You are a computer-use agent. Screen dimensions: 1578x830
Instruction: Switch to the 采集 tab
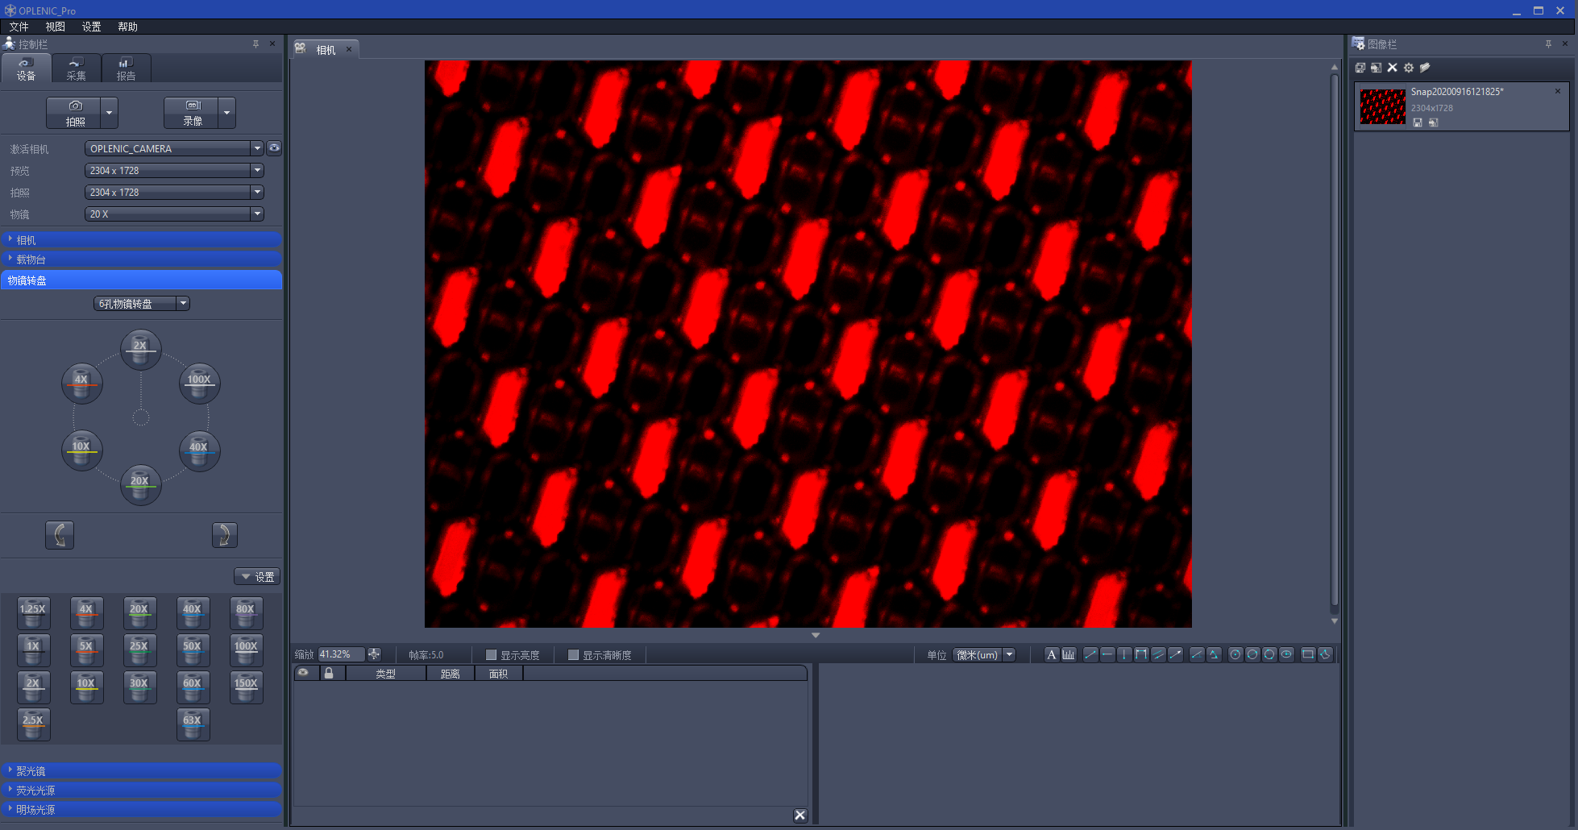(76, 69)
